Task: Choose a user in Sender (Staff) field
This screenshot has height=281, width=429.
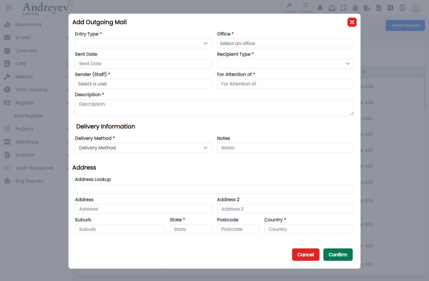Action: point(143,84)
